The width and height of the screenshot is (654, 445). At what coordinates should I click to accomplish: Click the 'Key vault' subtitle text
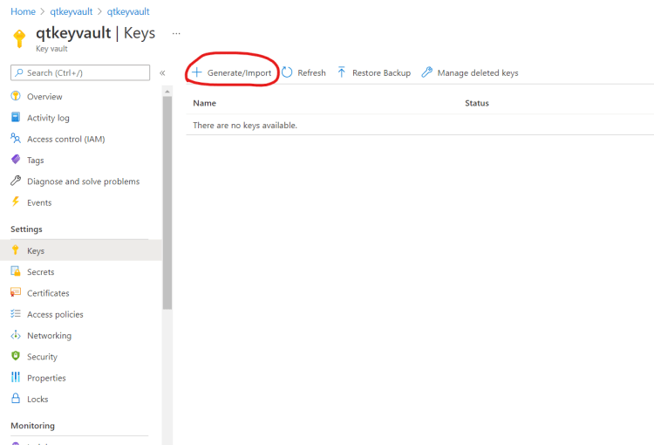tap(51, 49)
